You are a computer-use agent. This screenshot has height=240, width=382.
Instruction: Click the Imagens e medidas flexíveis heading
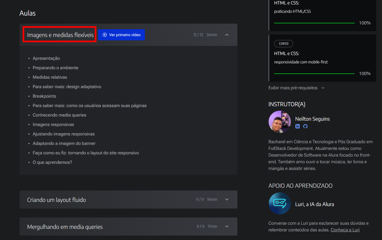point(60,35)
